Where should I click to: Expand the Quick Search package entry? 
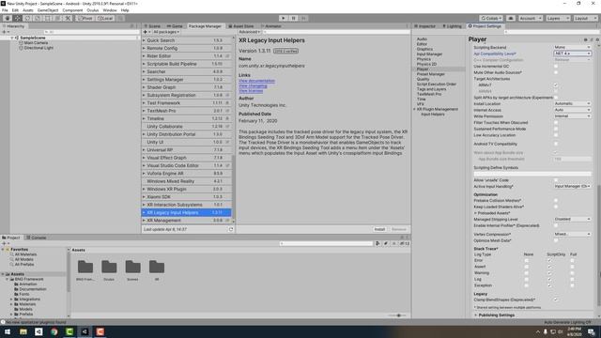tap(144, 40)
